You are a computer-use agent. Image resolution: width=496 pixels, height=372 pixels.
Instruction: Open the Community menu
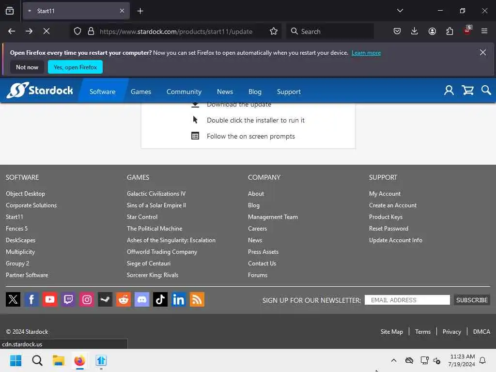[x=184, y=92]
